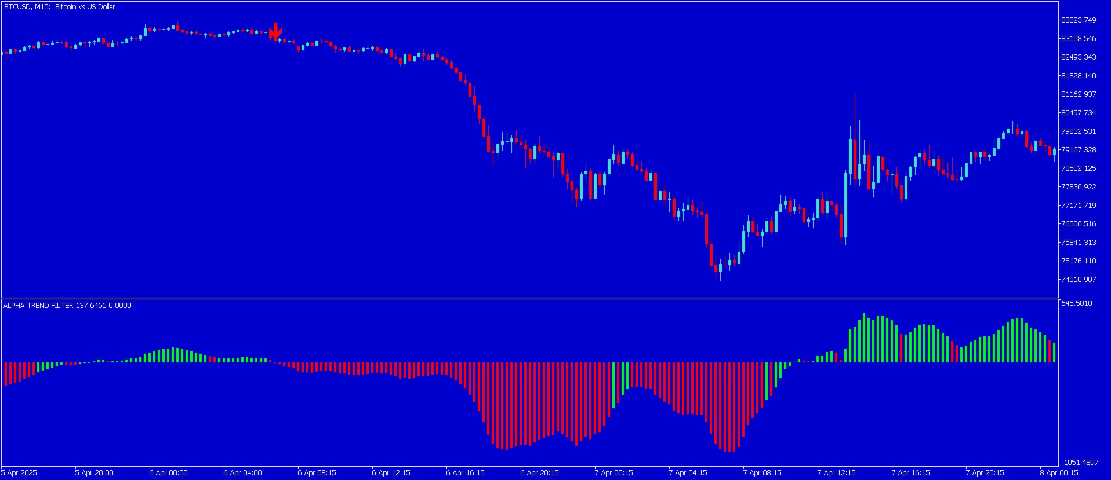
Task: Click the 7 Apr 08:15 time label
Action: (x=763, y=473)
